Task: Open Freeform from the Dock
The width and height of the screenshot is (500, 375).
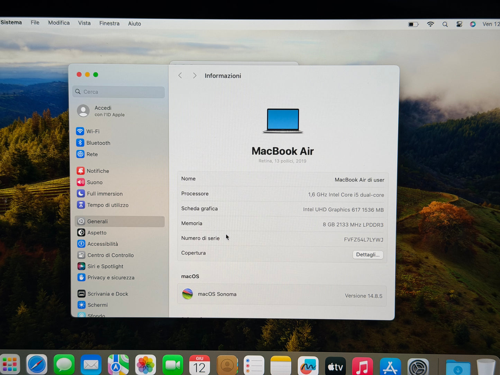Action: pyautogui.click(x=308, y=366)
